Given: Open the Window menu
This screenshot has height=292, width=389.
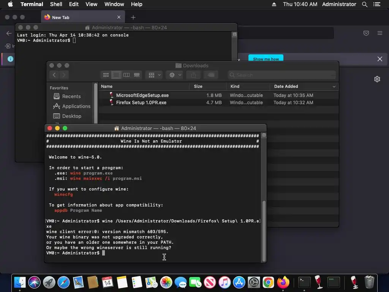Looking at the screenshot, I should pyautogui.click(x=114, y=4).
